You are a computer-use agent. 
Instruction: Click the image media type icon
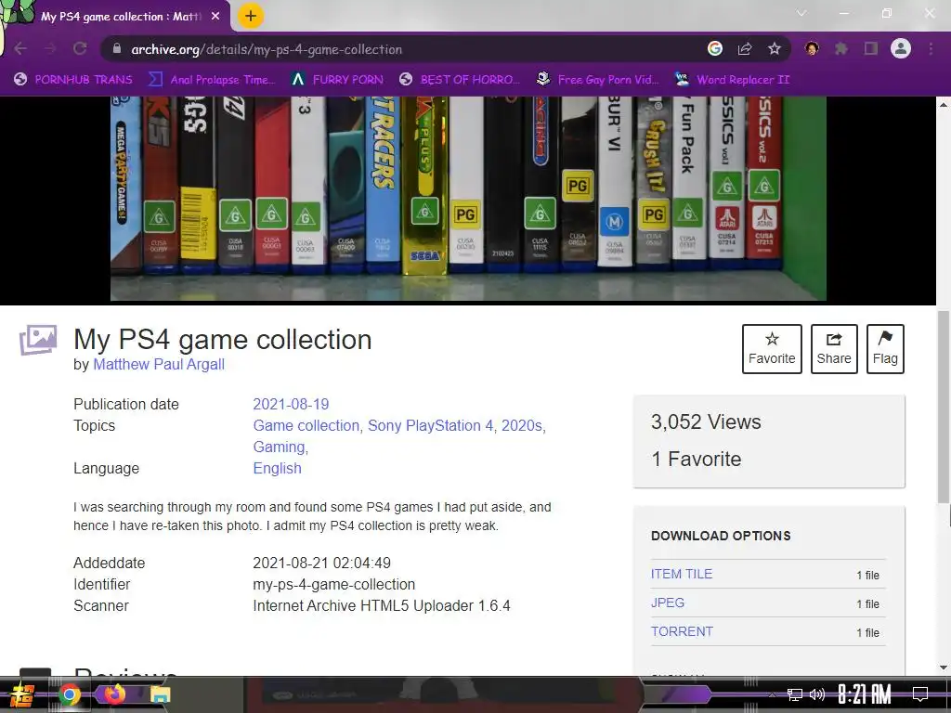click(x=38, y=340)
